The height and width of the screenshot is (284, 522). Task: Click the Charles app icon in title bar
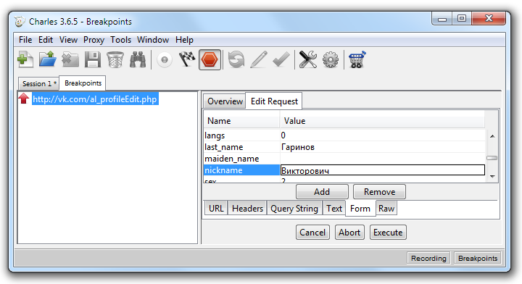pos(20,22)
